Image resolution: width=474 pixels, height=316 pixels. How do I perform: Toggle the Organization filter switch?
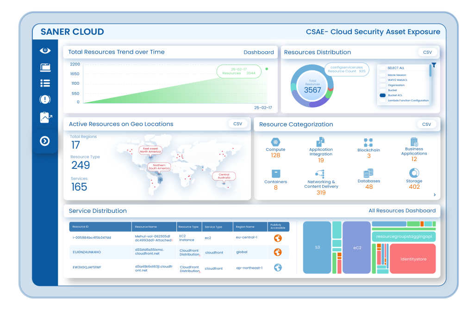pos(383,85)
